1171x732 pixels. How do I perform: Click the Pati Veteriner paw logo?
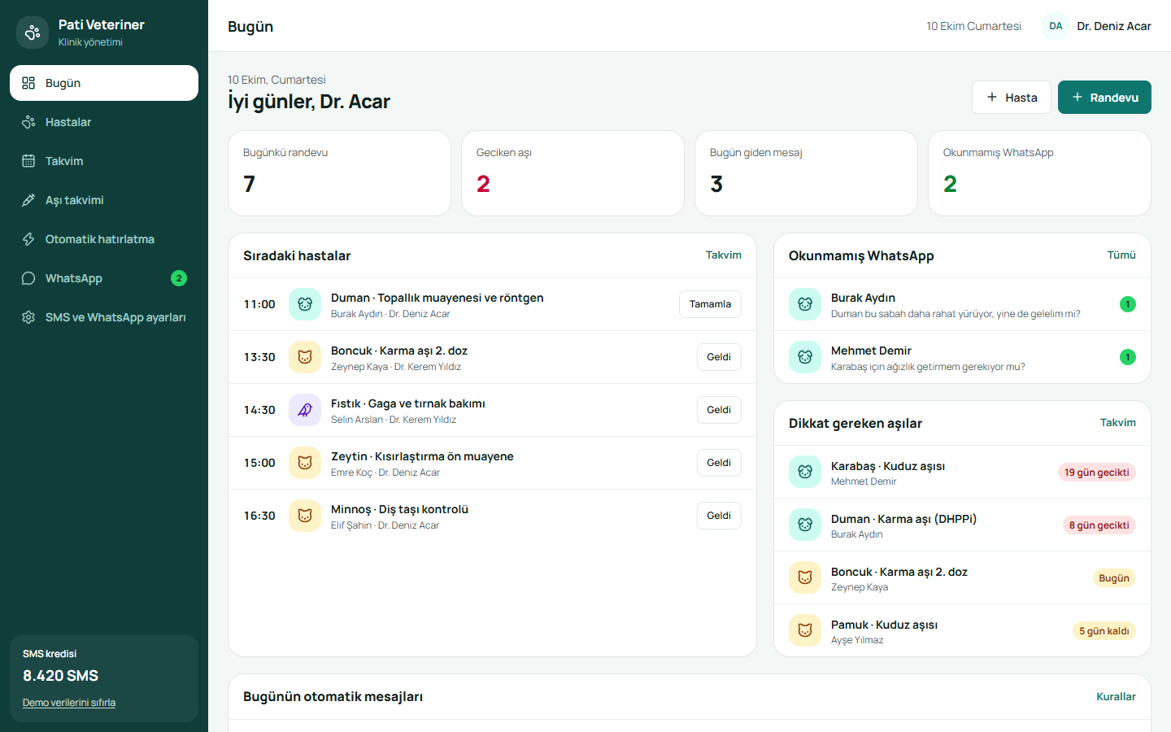click(x=33, y=33)
